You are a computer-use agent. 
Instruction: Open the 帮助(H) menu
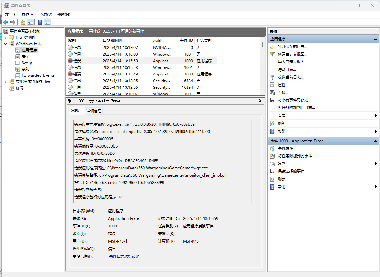tap(64, 14)
